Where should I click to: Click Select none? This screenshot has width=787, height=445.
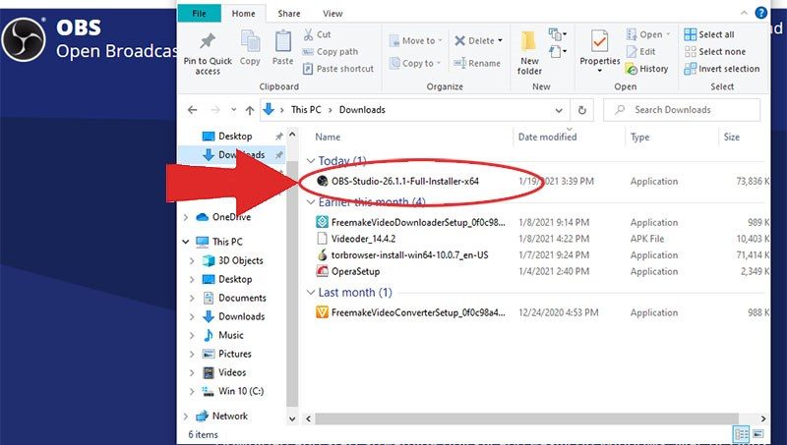[x=715, y=52]
